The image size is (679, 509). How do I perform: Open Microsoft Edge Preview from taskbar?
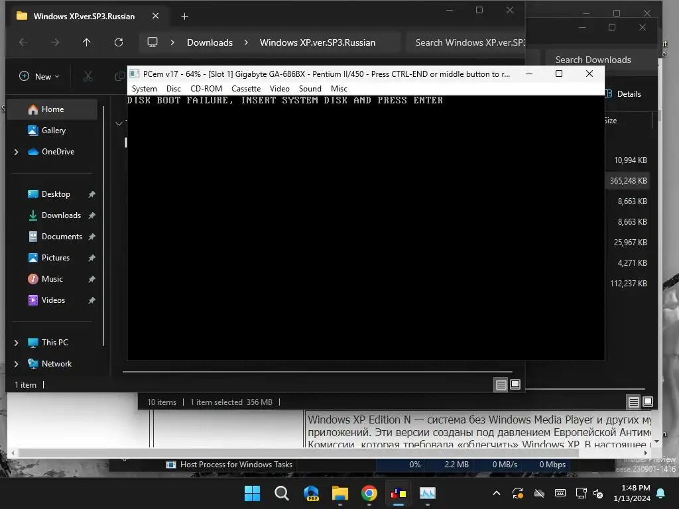(311, 493)
